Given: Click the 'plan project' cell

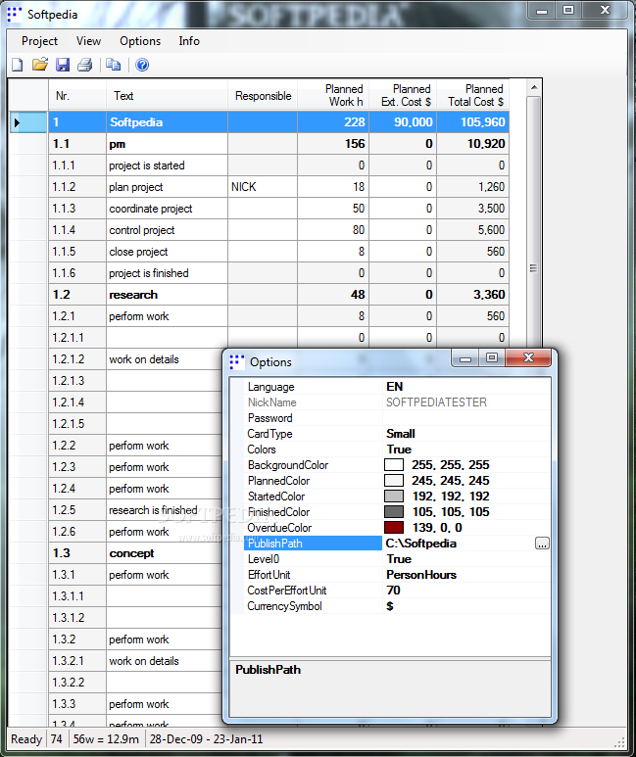Looking at the screenshot, I should (167, 187).
